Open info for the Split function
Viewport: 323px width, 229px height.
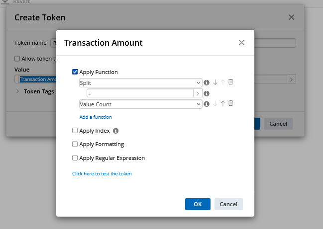207,82
